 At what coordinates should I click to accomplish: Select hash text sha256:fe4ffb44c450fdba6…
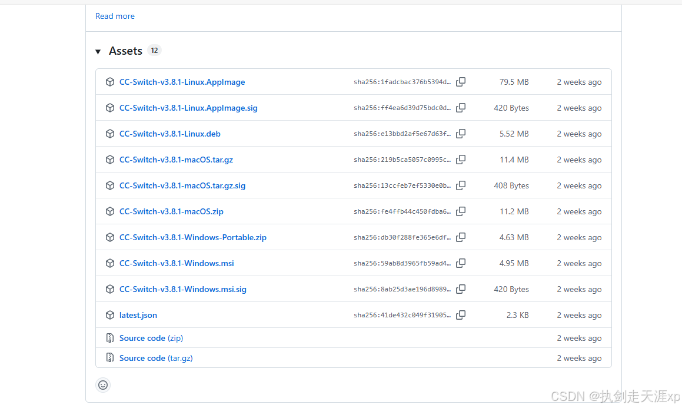[402, 211]
